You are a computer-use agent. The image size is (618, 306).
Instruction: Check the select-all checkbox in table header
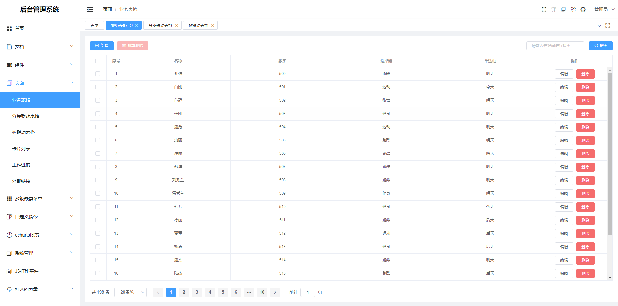tap(98, 61)
